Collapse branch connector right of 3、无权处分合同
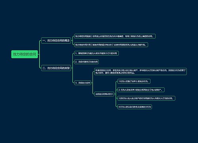This screenshot has width=198, height=143. click(92, 83)
